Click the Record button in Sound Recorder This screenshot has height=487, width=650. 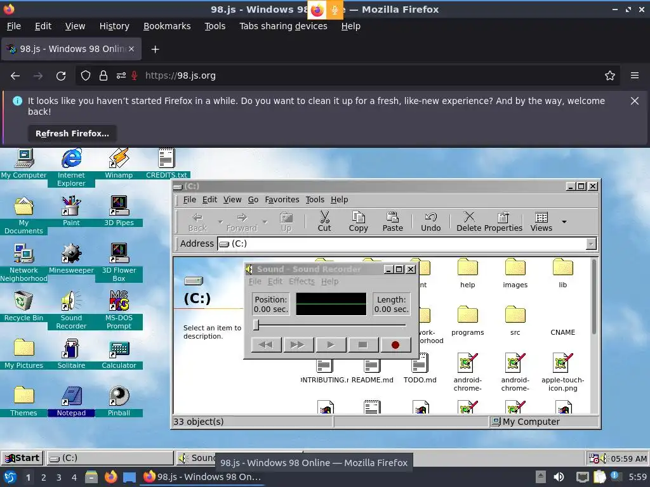pos(395,345)
